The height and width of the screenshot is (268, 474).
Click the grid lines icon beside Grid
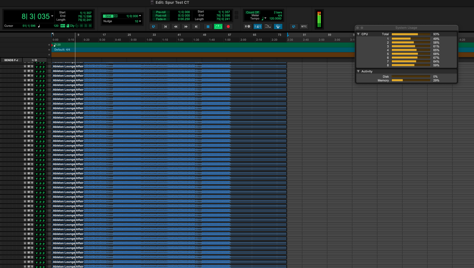116,16
